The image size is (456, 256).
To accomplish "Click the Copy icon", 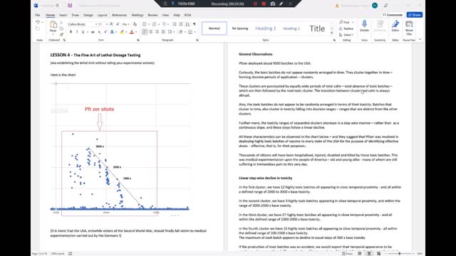I will [x=61, y=28].
